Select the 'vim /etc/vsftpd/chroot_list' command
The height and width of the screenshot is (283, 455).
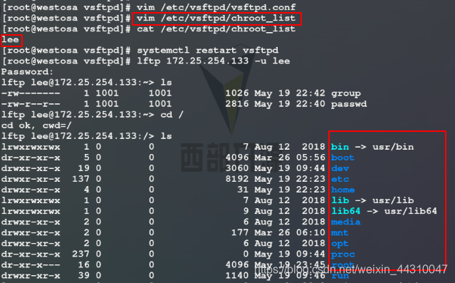click(x=216, y=19)
